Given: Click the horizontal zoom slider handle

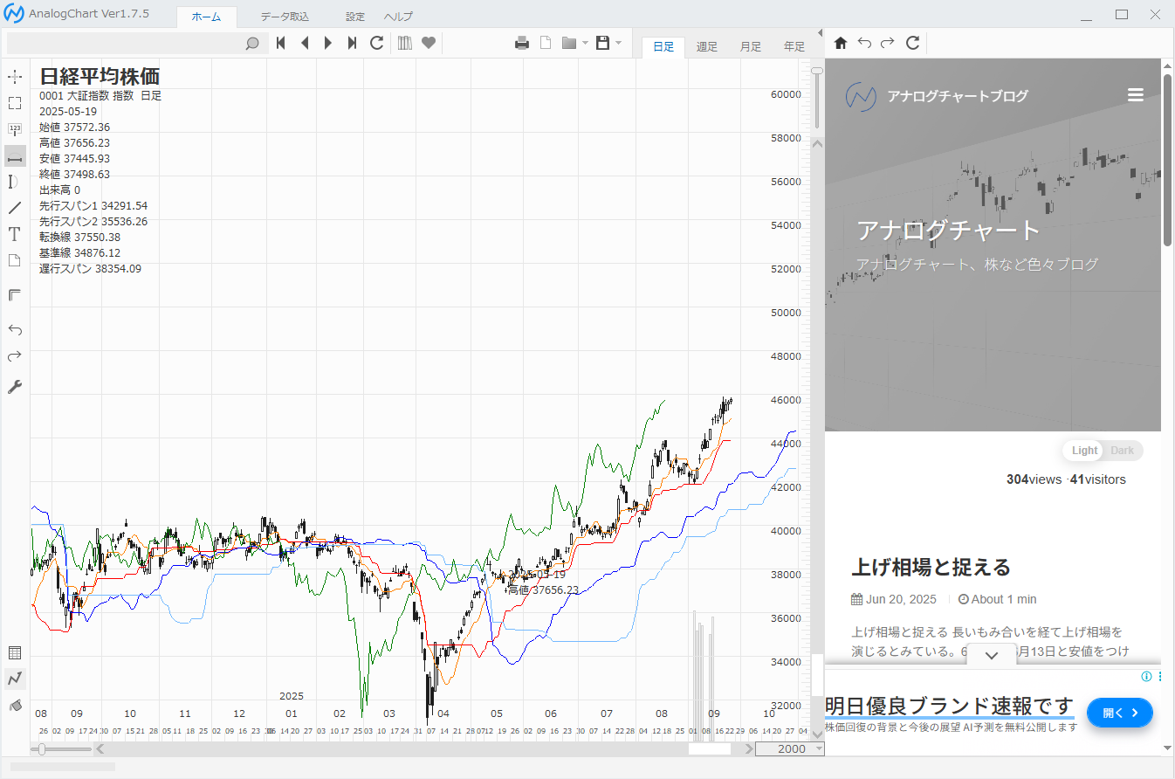Looking at the screenshot, I should coord(42,748).
